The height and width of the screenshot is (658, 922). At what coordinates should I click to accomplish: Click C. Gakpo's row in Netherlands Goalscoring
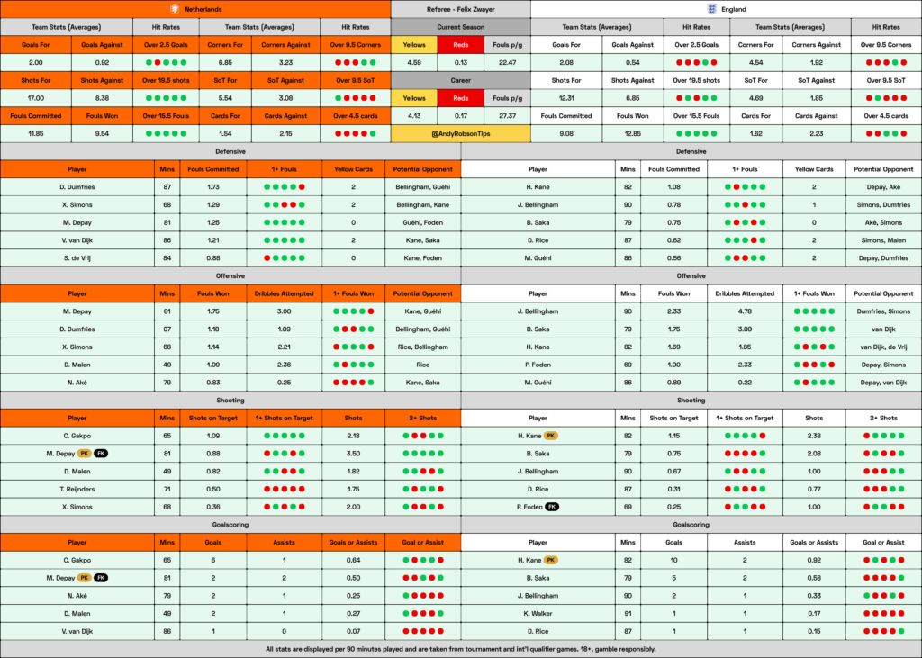coord(77,559)
